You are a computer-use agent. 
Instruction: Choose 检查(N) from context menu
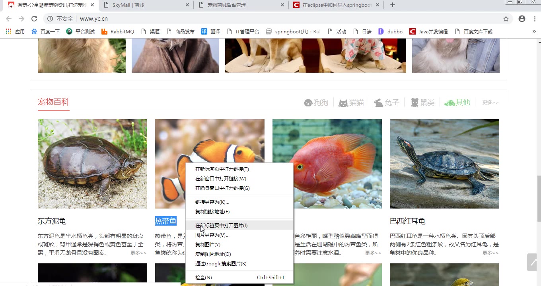(239, 278)
